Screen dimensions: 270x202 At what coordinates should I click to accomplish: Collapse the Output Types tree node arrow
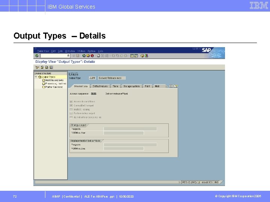pyautogui.click(x=36, y=77)
